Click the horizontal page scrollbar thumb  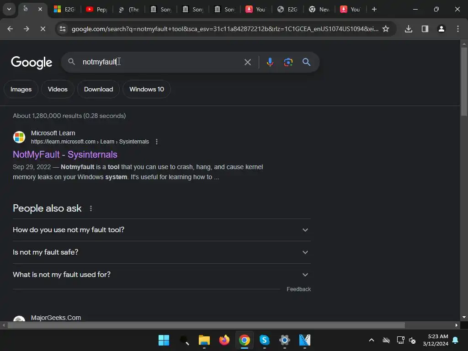[206, 325]
